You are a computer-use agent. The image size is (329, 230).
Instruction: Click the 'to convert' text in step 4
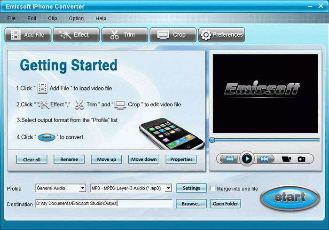tap(71, 137)
